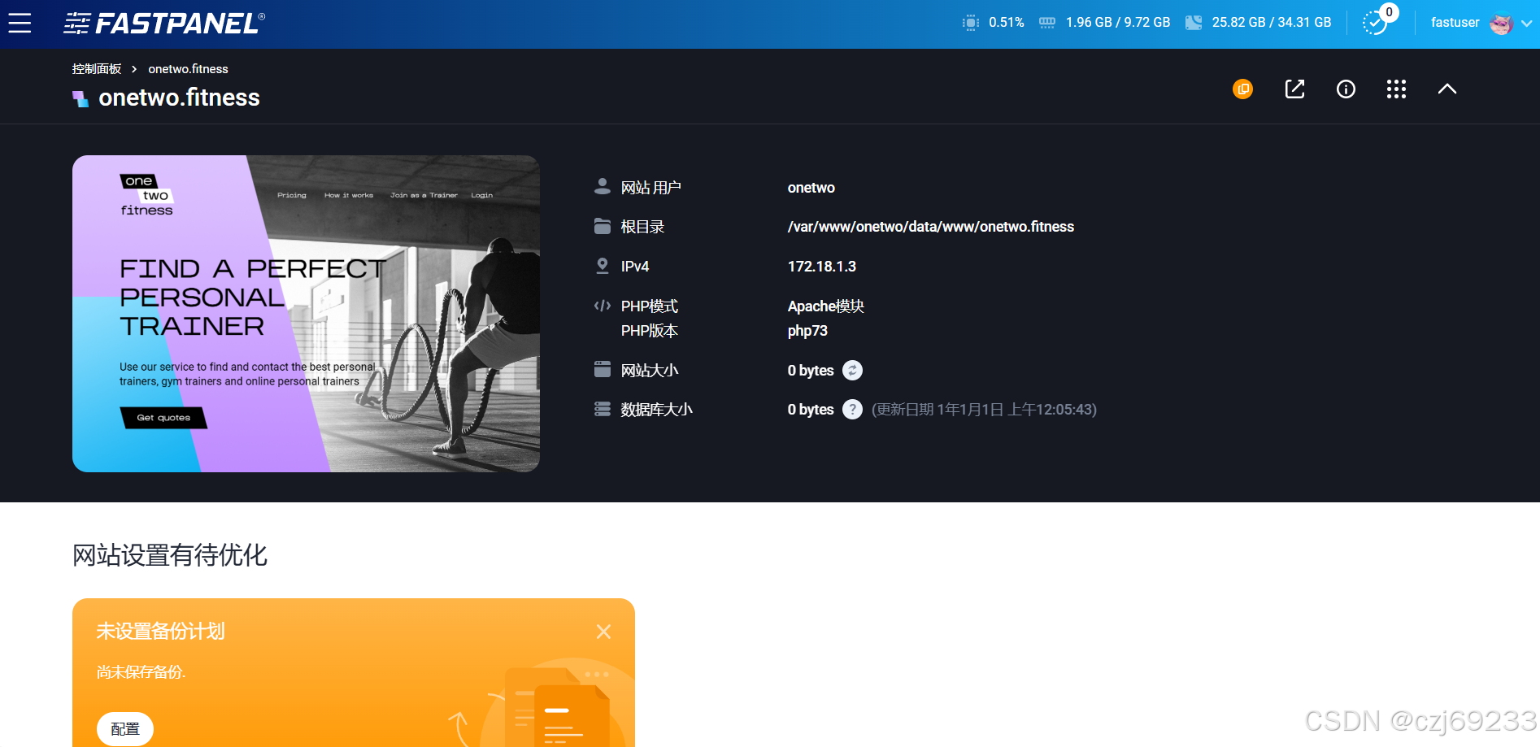Click the PHP模式 code icon

[603, 306]
